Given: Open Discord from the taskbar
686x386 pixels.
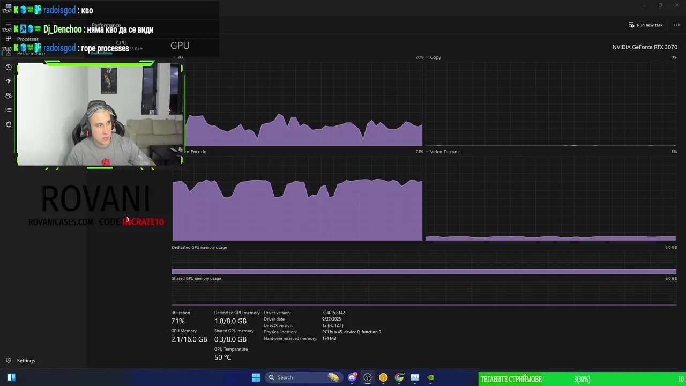Looking at the screenshot, I should coord(352,377).
